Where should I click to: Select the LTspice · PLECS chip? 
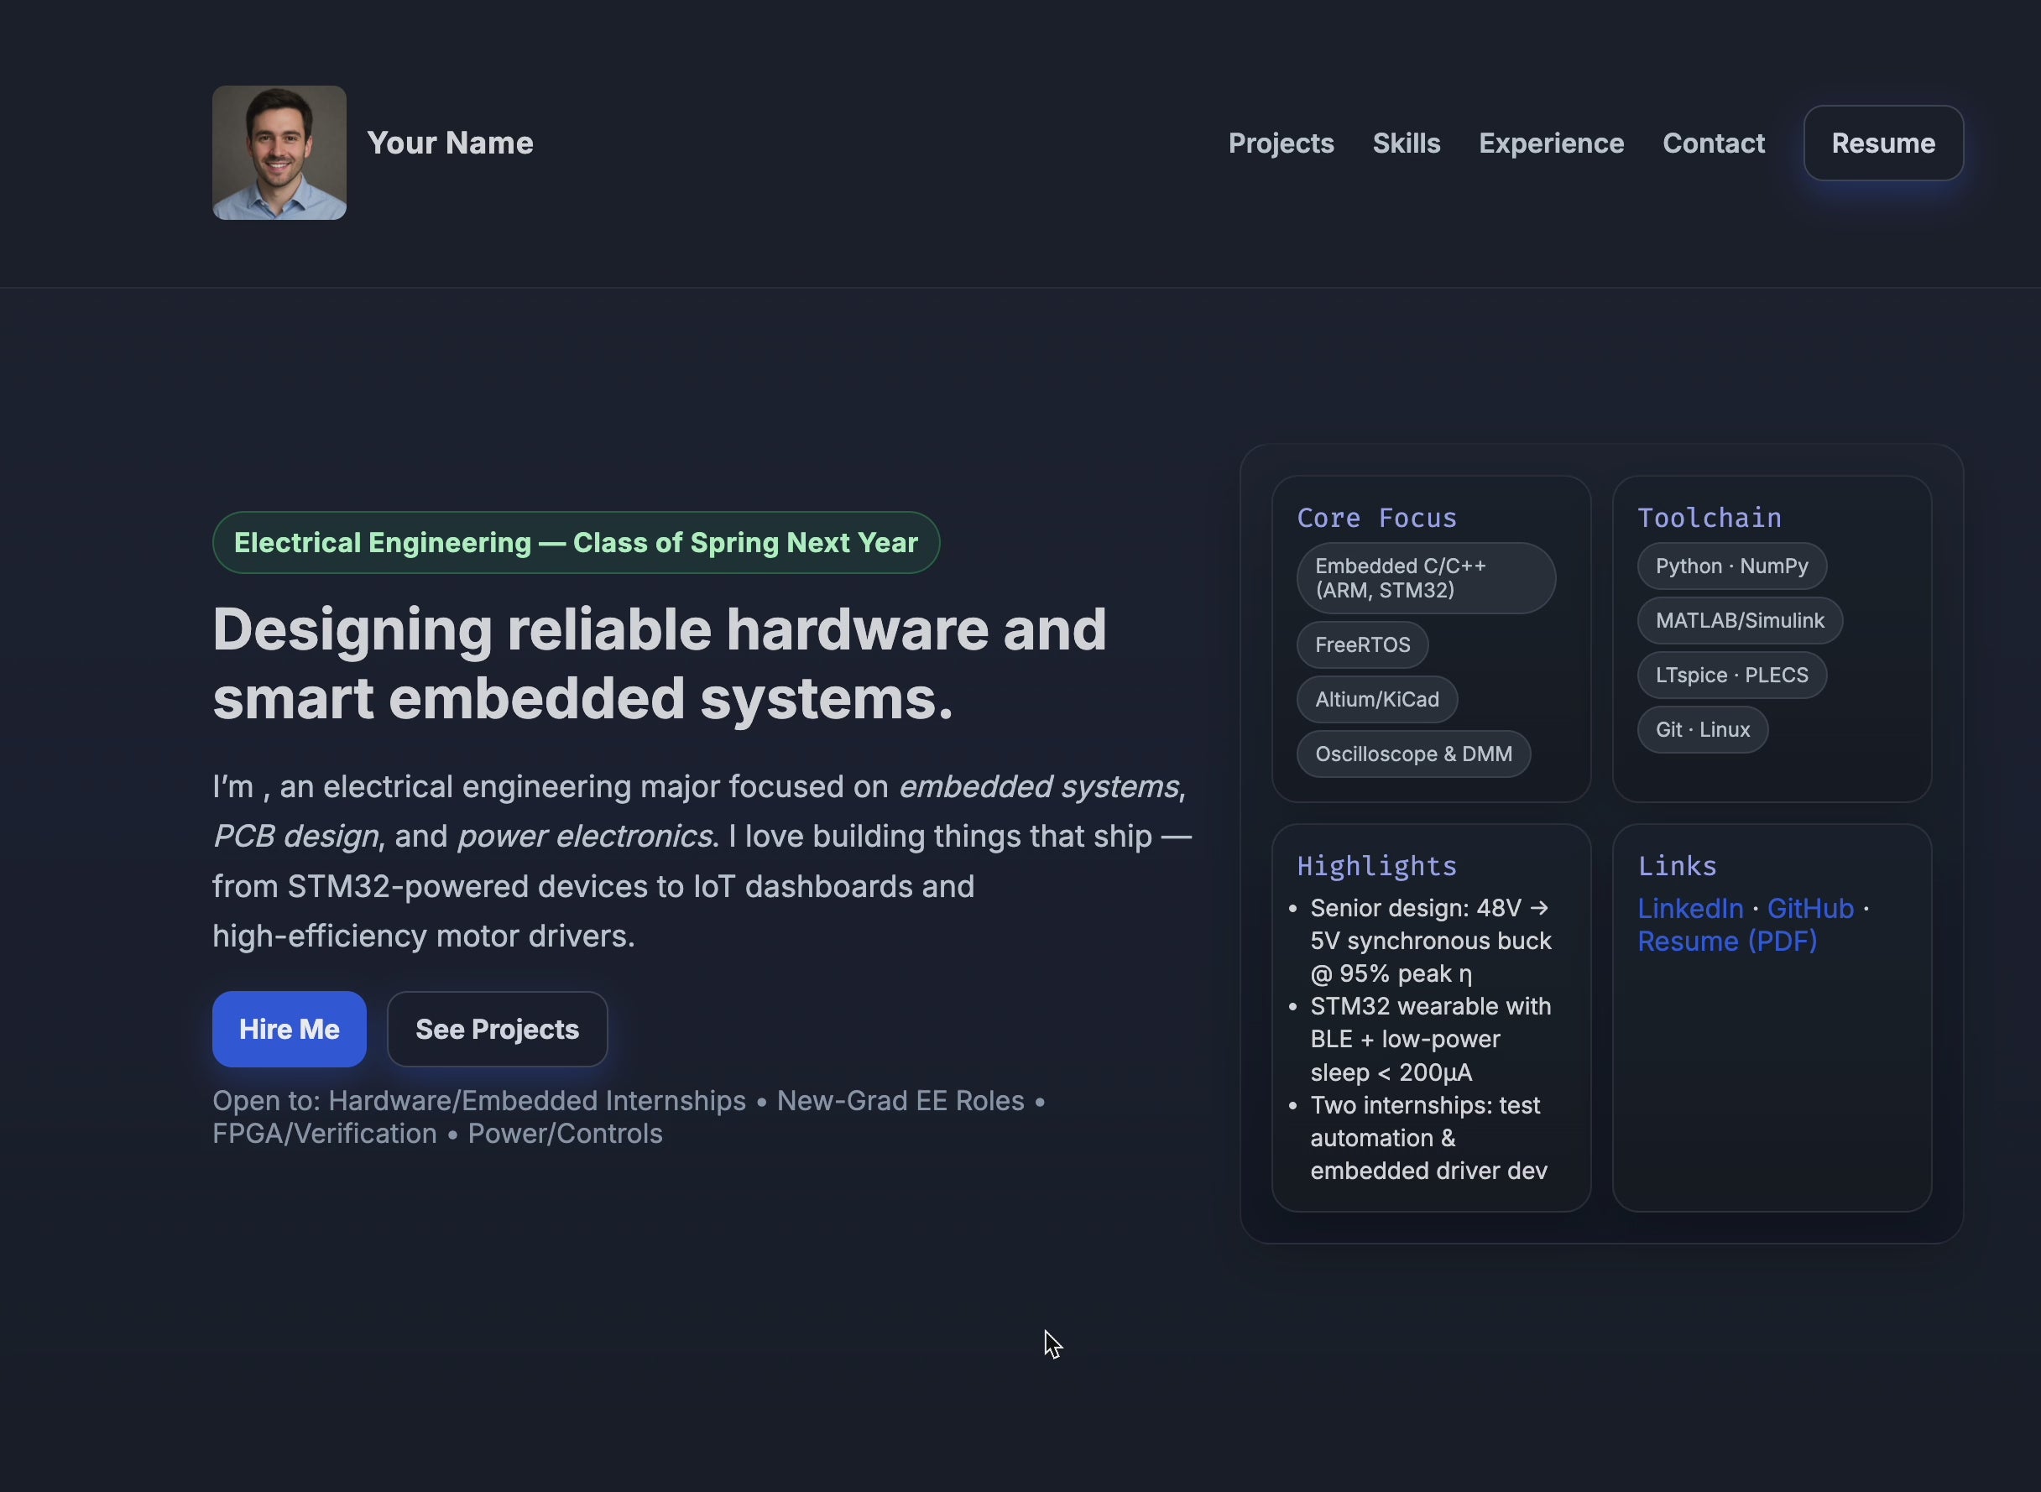click(1731, 675)
